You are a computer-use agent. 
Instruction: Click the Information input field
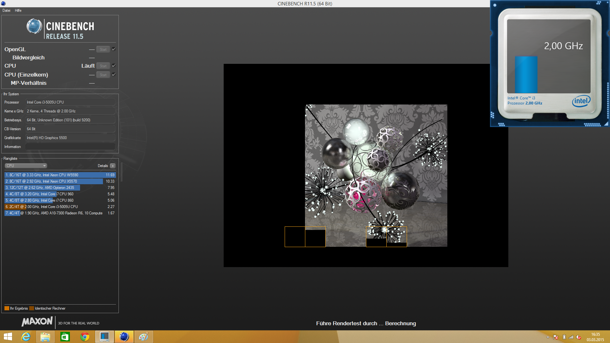coord(70,147)
